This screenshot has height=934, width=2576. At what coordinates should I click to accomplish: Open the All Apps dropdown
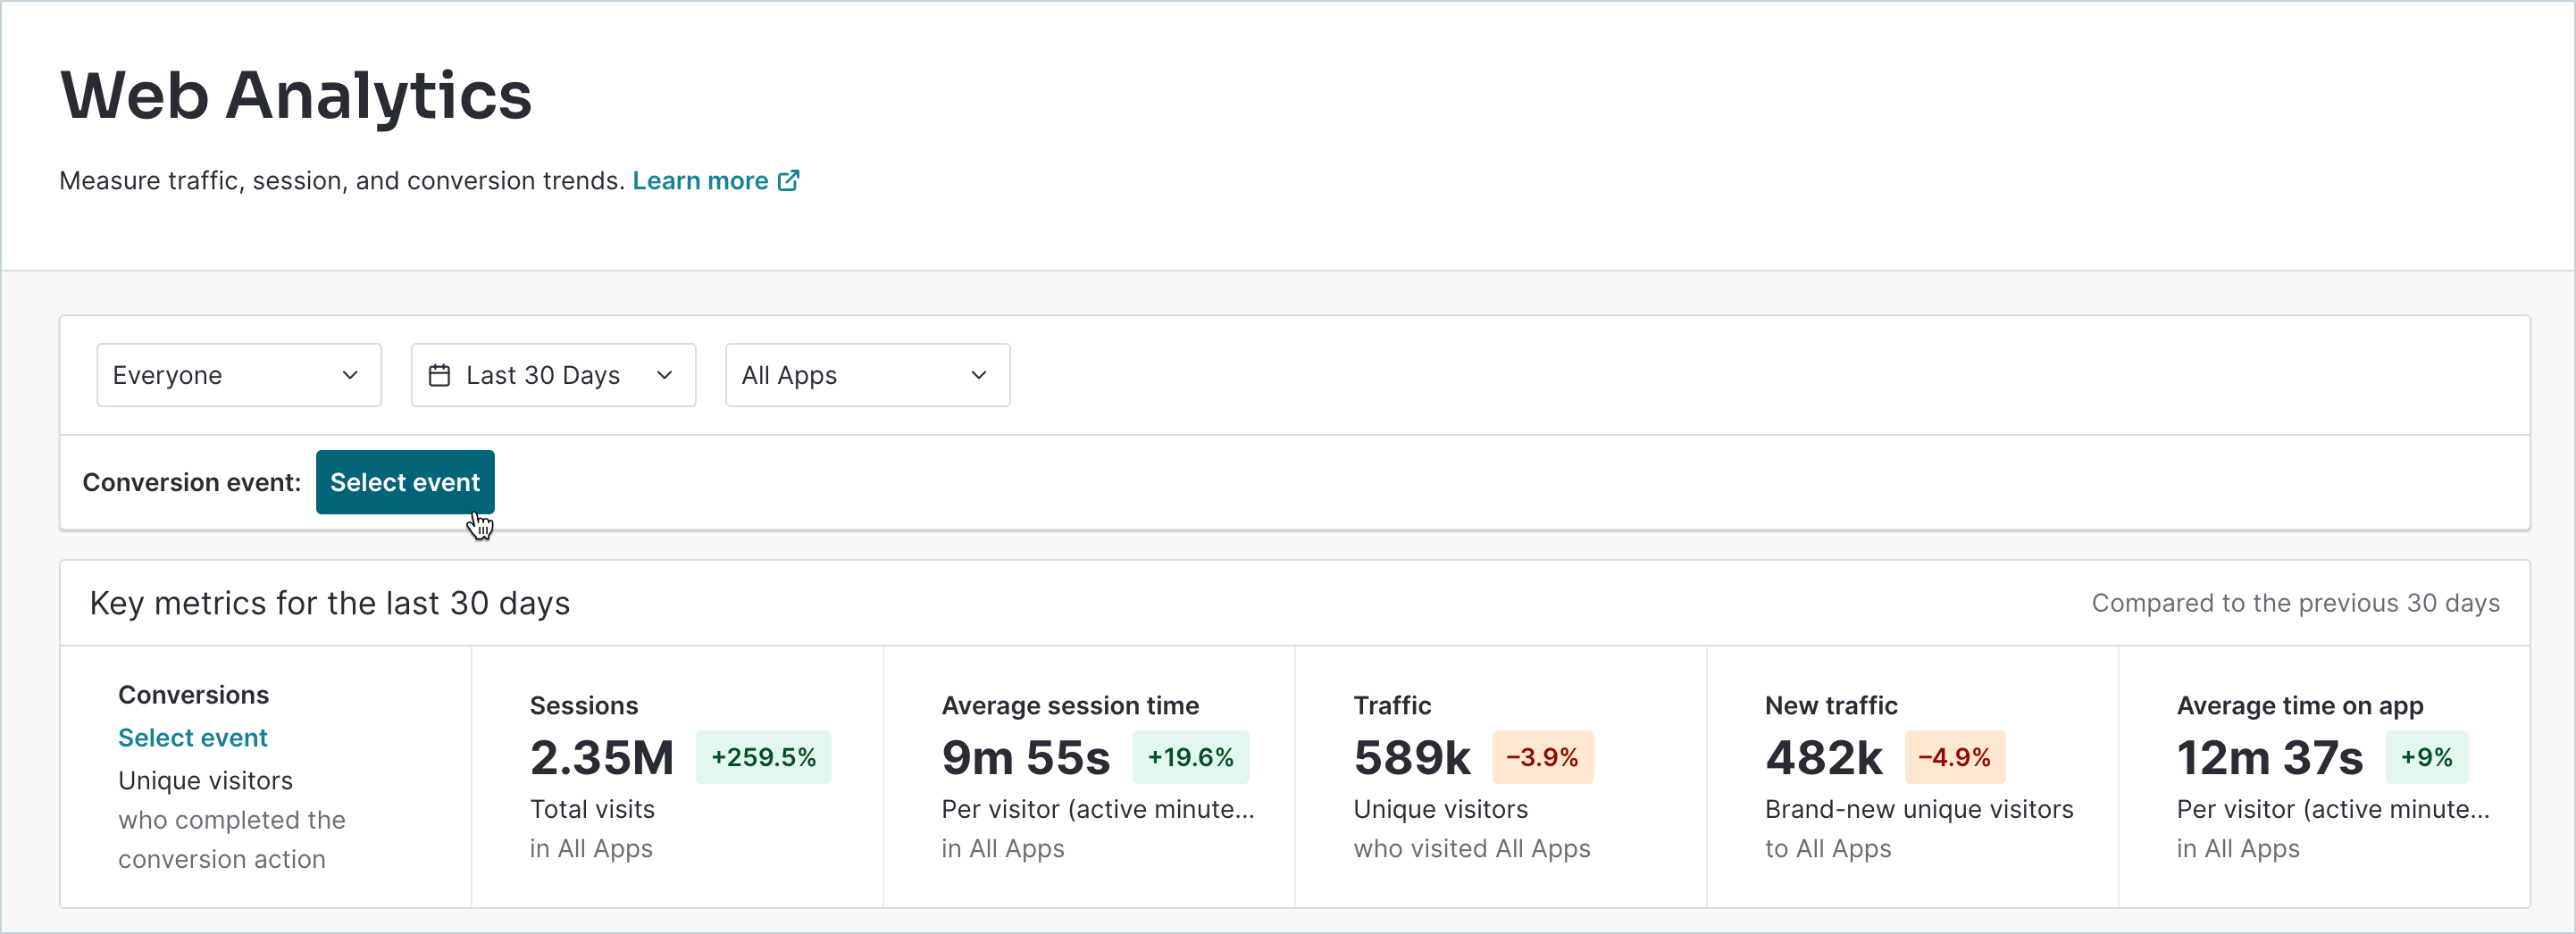(867, 375)
